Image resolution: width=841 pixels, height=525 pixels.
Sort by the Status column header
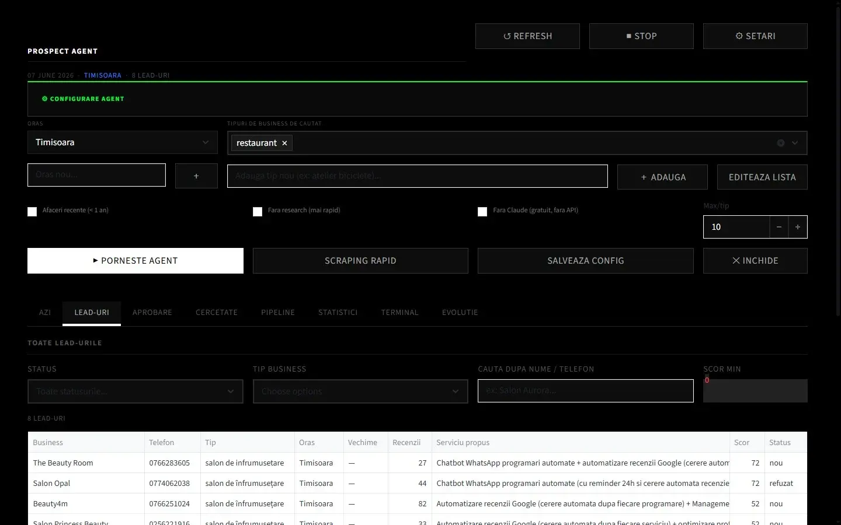(786, 442)
